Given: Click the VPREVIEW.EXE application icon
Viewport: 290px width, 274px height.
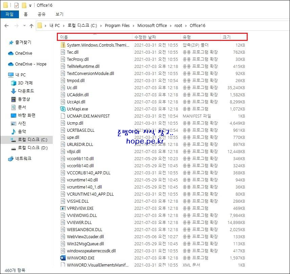Looking at the screenshot, I should (63, 208).
